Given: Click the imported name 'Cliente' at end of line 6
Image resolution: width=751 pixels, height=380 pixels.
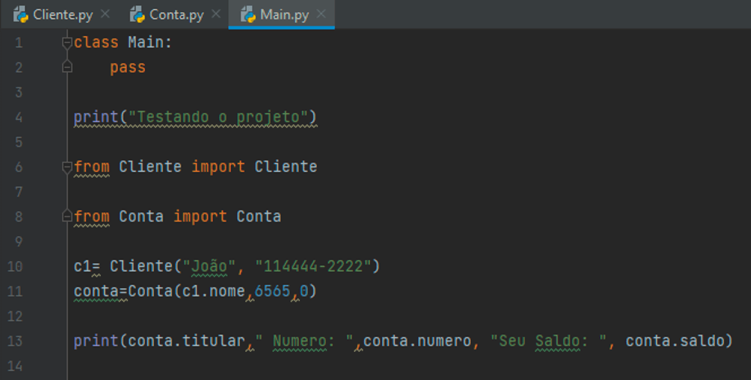Looking at the screenshot, I should (285, 167).
